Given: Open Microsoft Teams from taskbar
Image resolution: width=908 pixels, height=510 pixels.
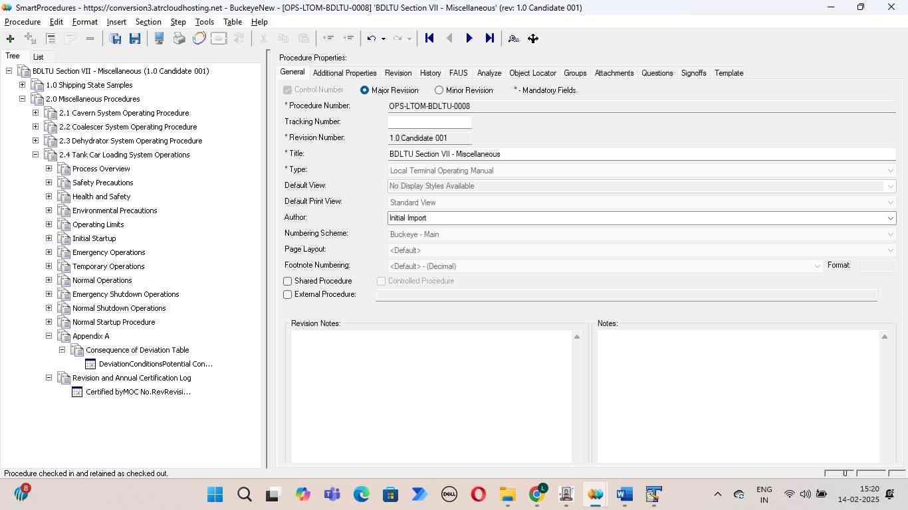Looking at the screenshot, I should (x=332, y=494).
